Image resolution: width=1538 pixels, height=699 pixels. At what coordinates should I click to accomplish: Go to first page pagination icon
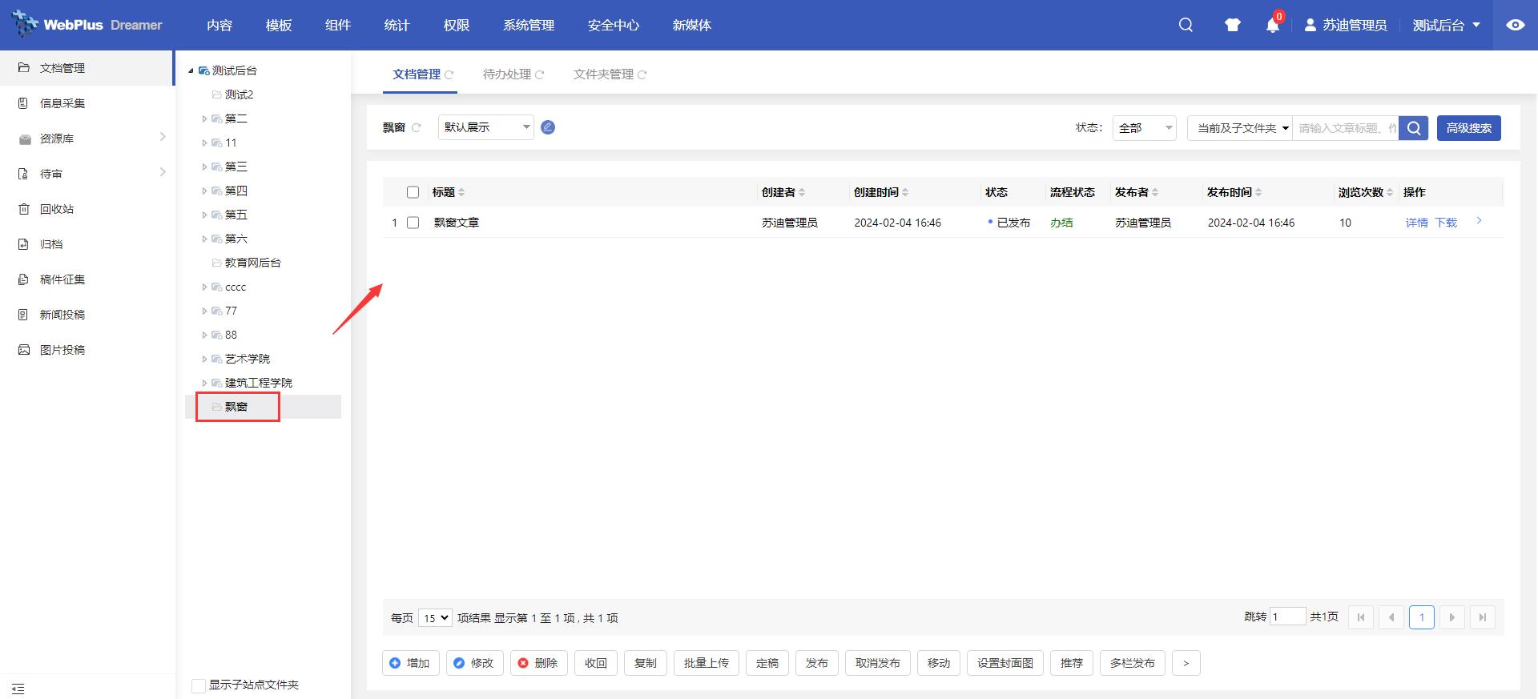(1361, 617)
